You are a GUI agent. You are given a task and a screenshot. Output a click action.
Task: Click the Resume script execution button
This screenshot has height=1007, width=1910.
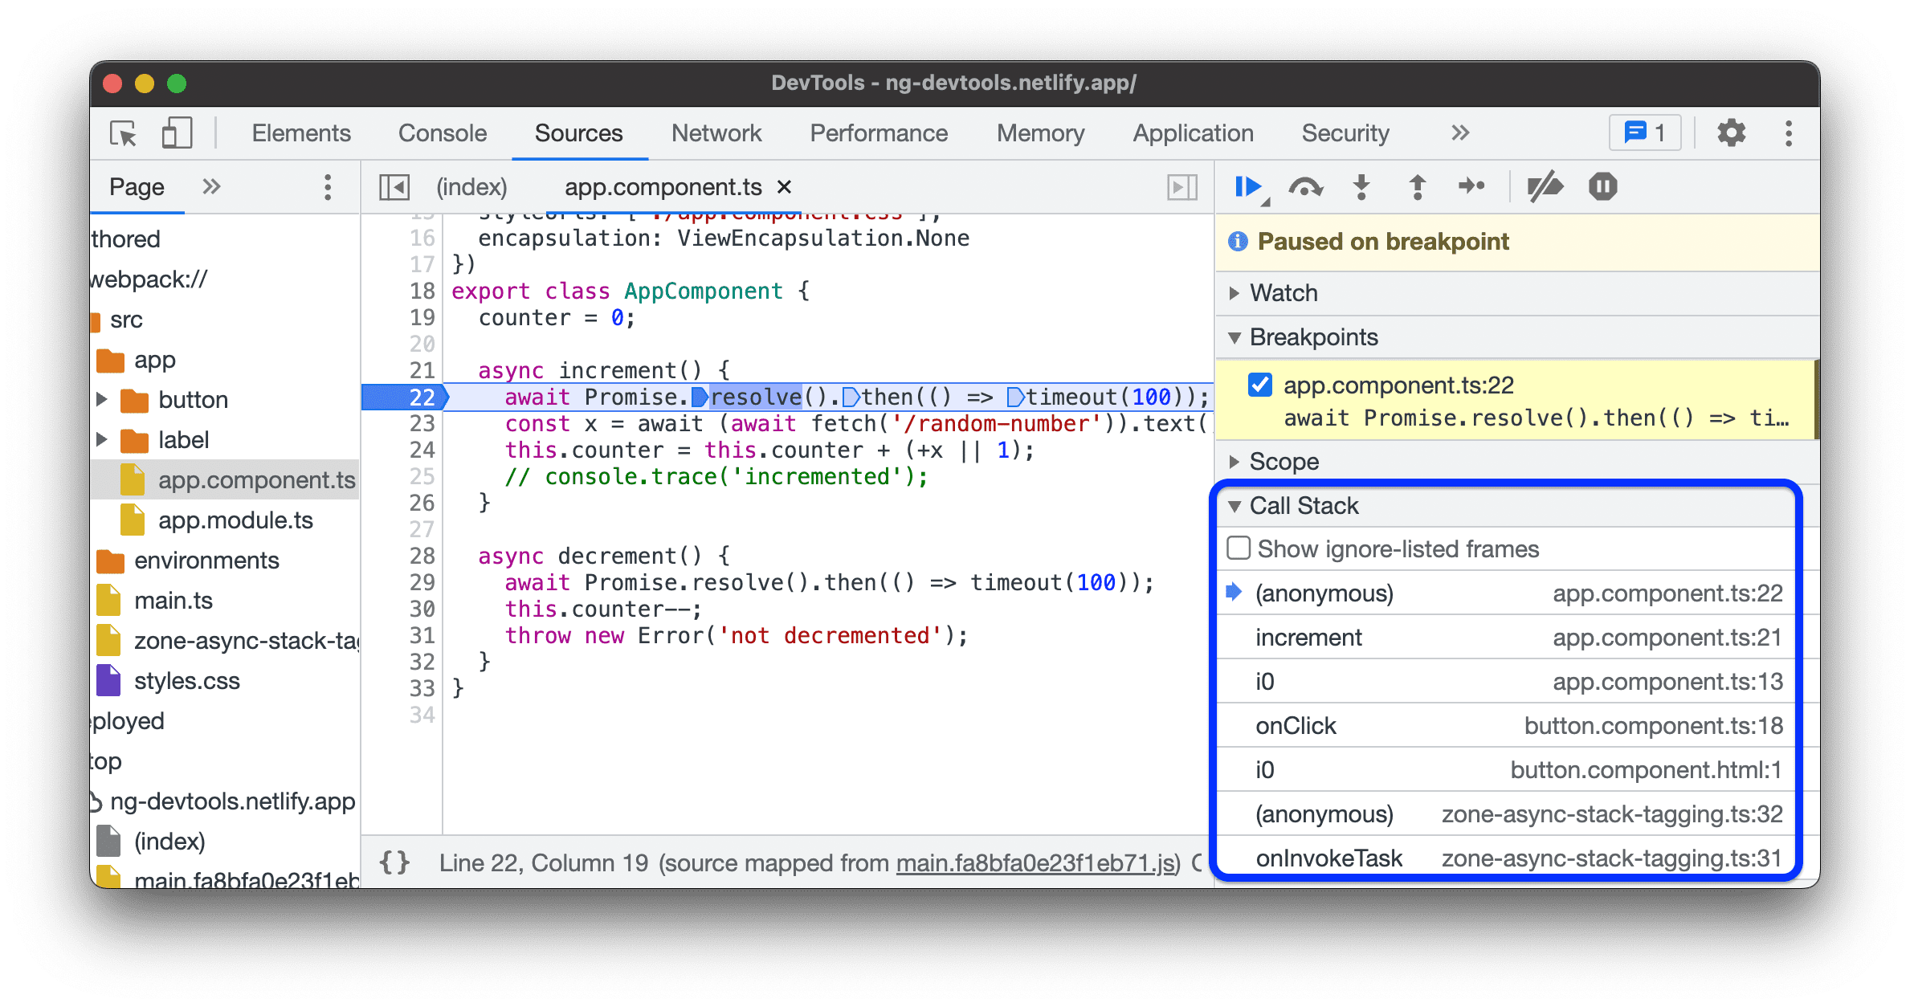tap(1246, 185)
